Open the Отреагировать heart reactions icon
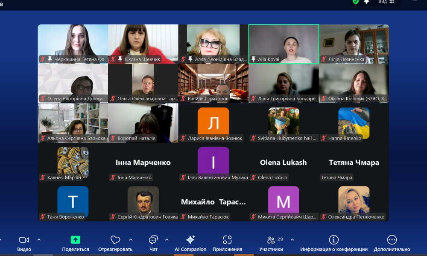427x256 pixels. [115, 240]
